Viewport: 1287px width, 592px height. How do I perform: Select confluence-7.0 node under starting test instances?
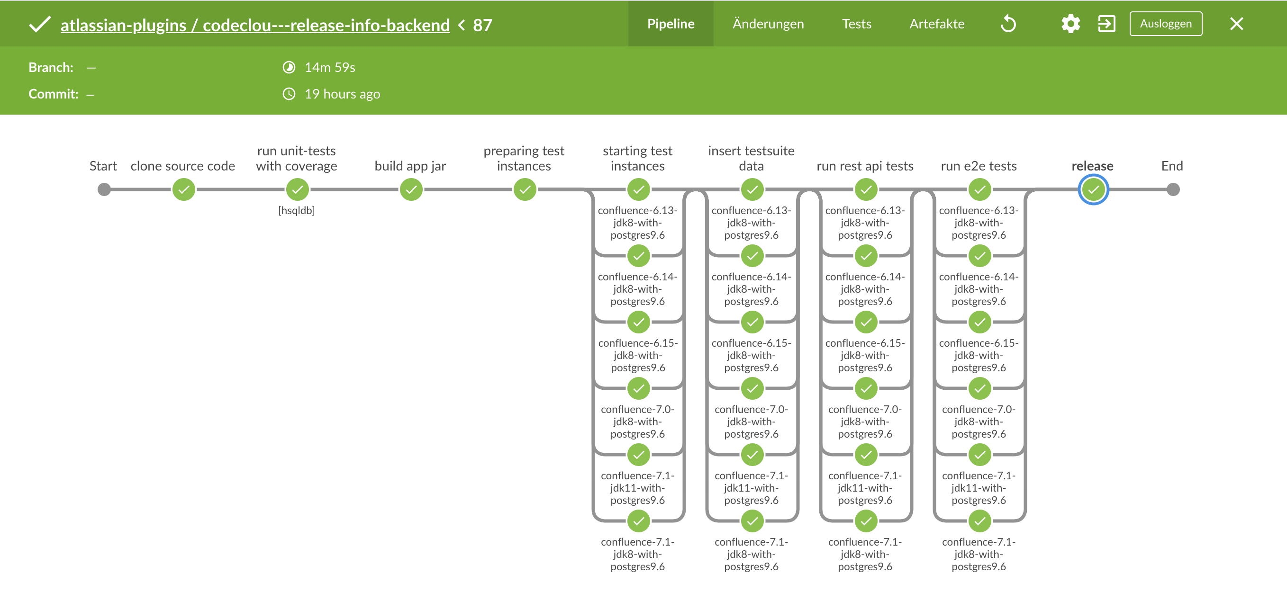(638, 388)
